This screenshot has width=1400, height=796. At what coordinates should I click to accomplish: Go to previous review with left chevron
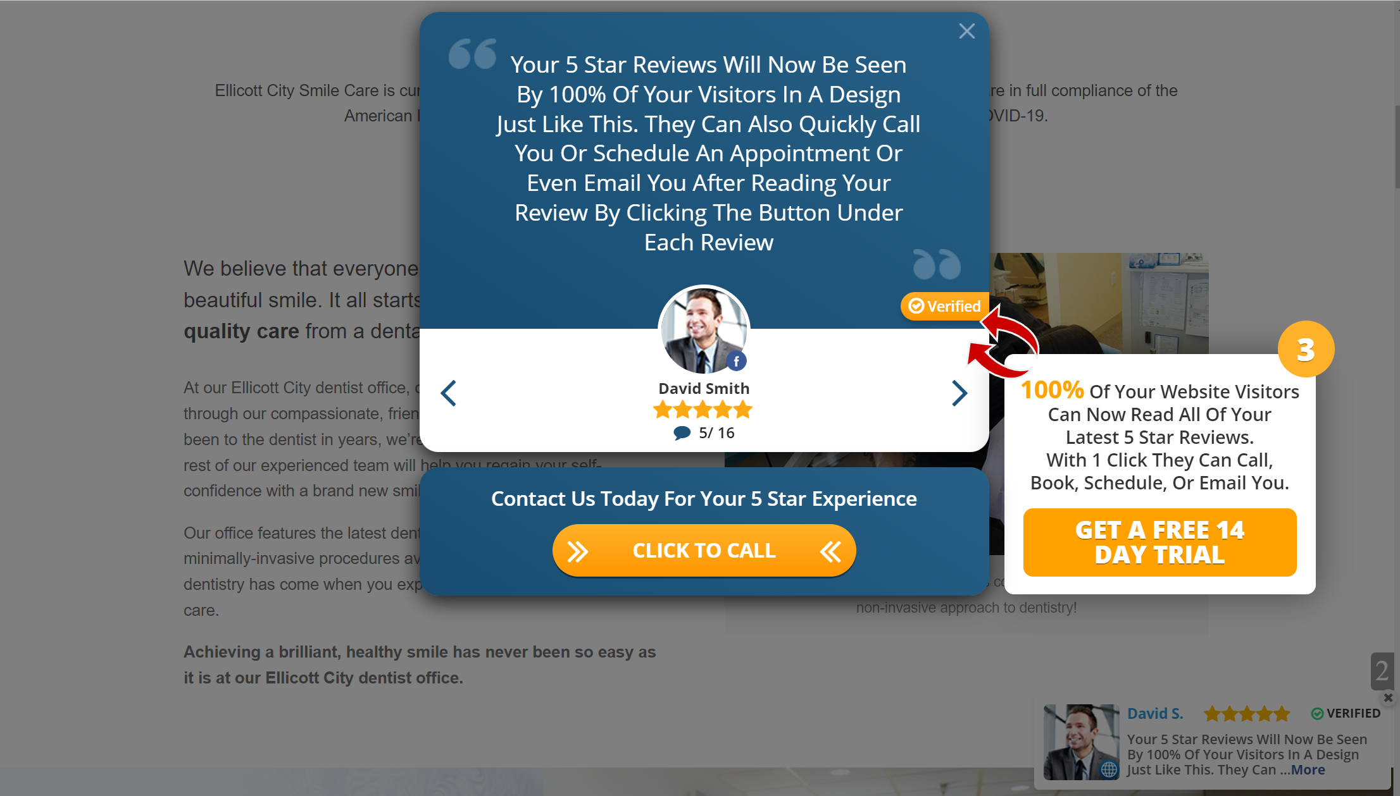[448, 393]
